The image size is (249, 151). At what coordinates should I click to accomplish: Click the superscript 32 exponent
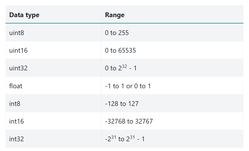124,66
